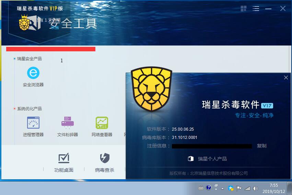
Task: Click the copyright text 北京瑞星信息技术股份有限公司
Action: pyautogui.click(x=219, y=173)
